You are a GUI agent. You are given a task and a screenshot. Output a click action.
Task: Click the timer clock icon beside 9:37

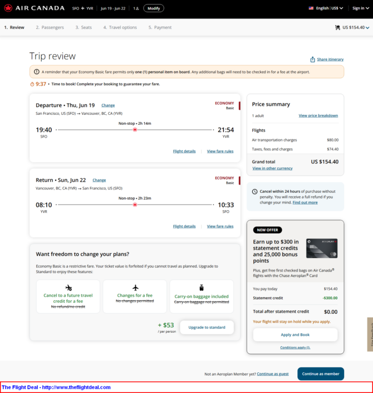pyautogui.click(x=32, y=84)
